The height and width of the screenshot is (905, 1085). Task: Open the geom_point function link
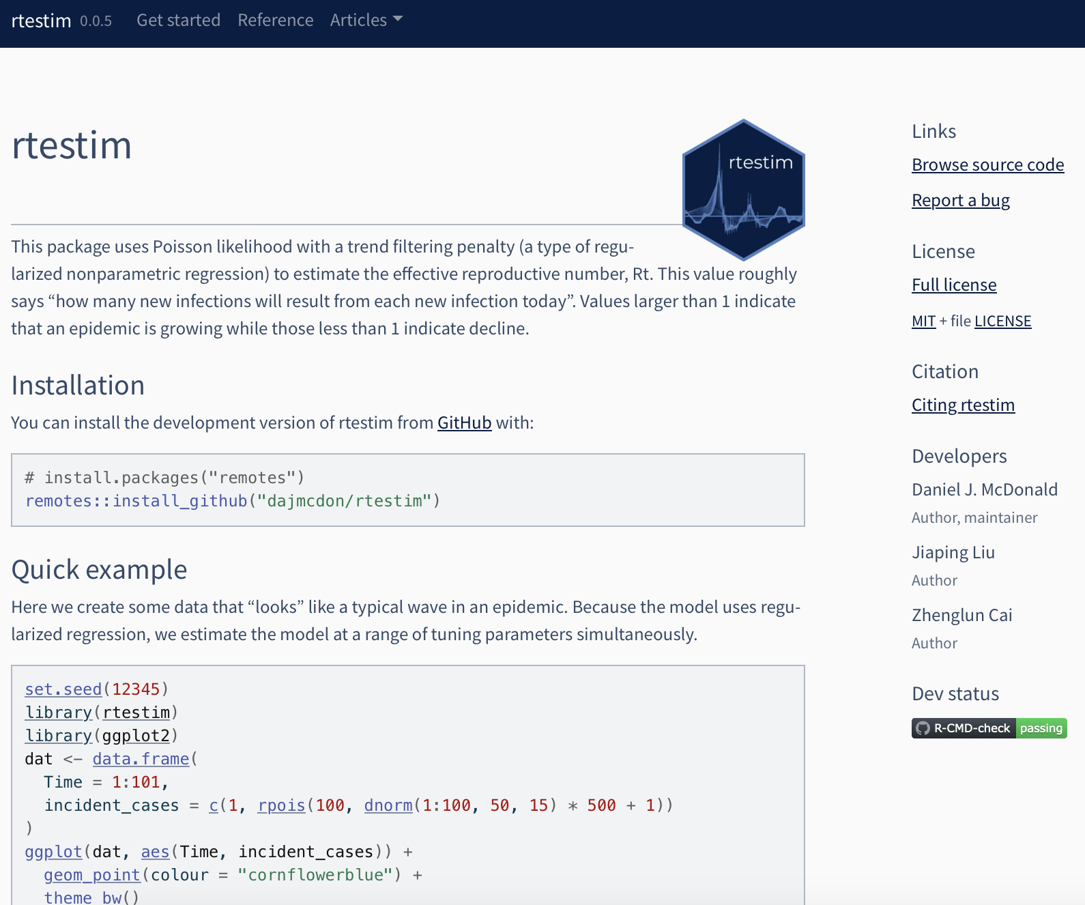92,875
